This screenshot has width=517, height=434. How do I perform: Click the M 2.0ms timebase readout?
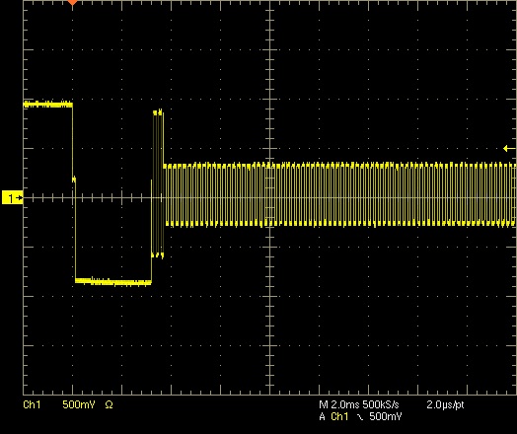coord(339,404)
